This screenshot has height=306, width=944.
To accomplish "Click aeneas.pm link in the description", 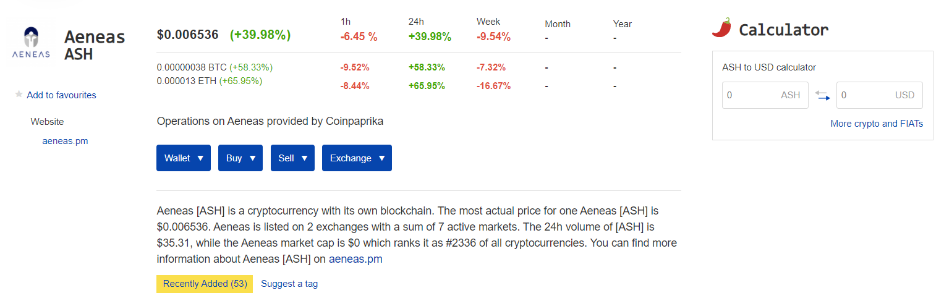I will click(x=355, y=259).
